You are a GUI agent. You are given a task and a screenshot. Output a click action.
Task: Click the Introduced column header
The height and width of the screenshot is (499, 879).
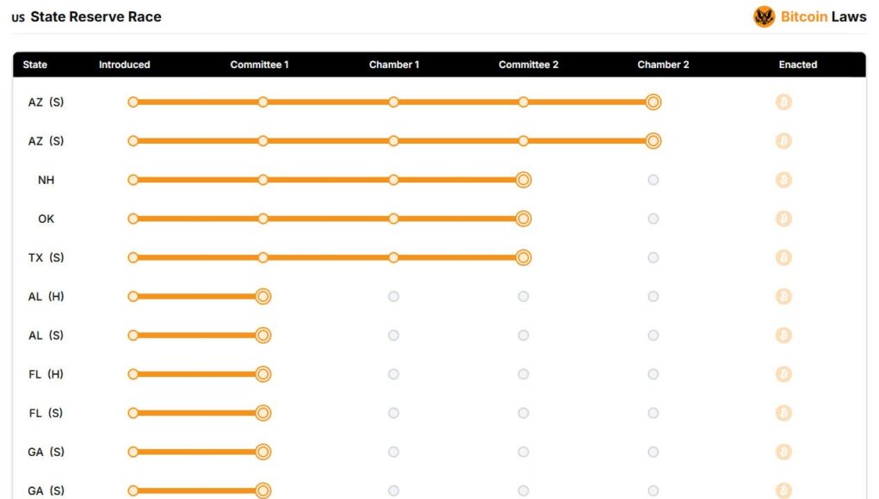coord(125,65)
